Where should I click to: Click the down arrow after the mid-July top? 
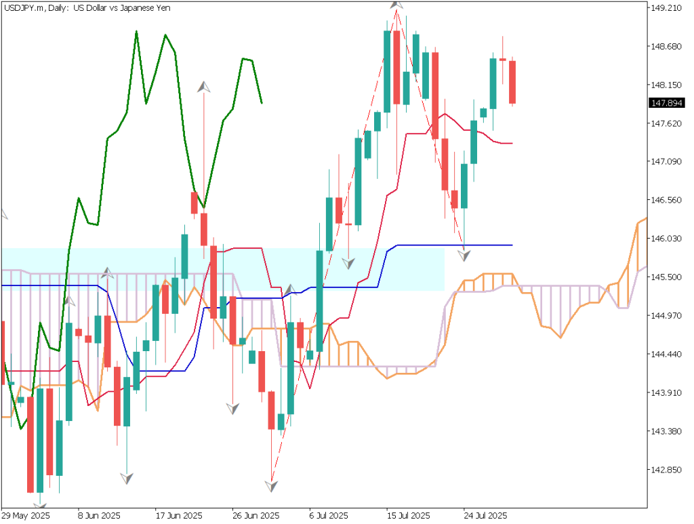click(x=464, y=256)
